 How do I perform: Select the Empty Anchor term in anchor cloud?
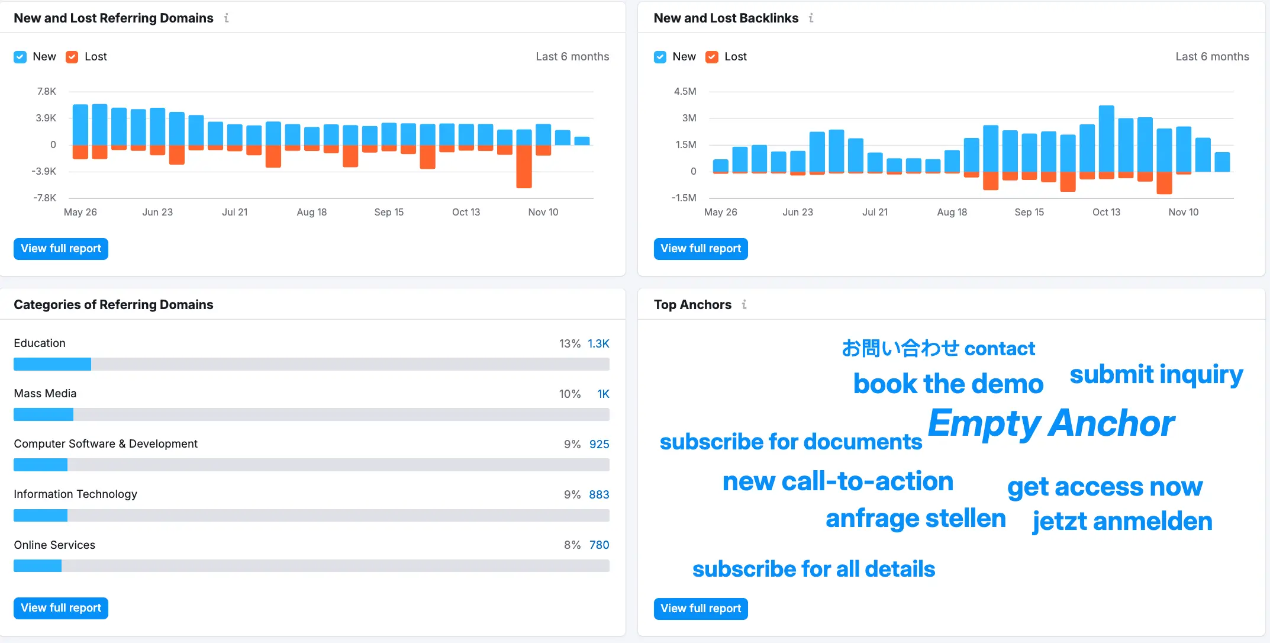pyautogui.click(x=1050, y=423)
